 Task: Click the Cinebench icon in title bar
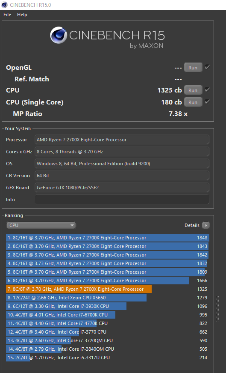4,5
